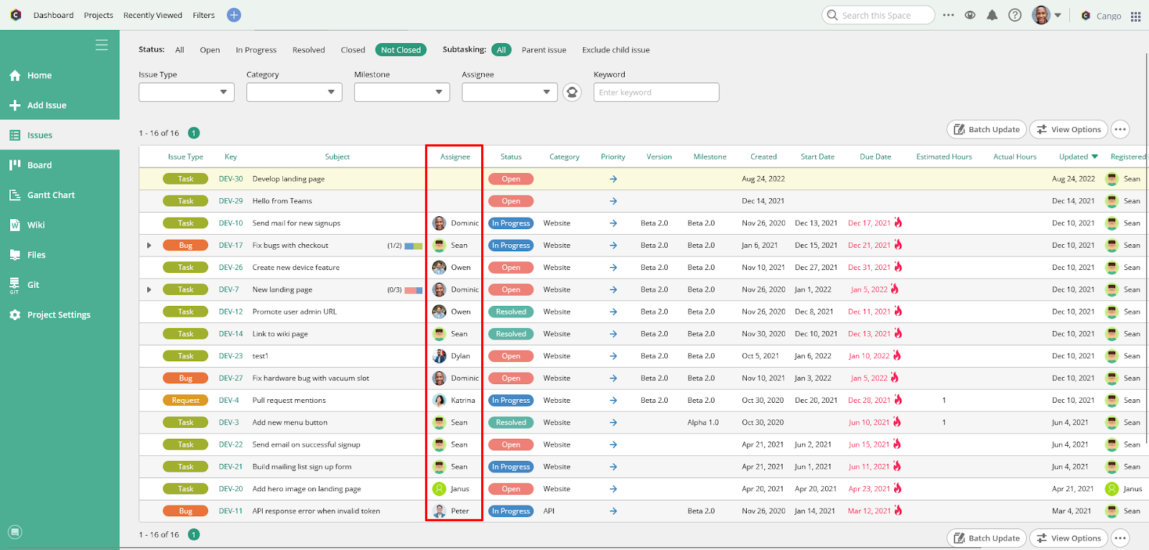Select the Not Closed status filter
Screen dimensions: 1149x550
(x=401, y=50)
